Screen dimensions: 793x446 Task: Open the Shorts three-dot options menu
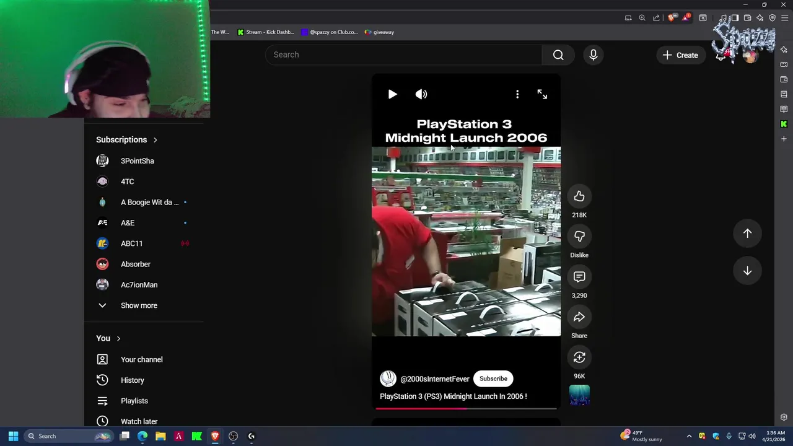click(517, 94)
